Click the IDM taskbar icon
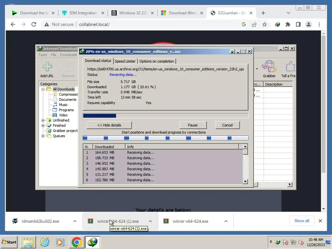The image size is (332, 249). tap(92, 242)
